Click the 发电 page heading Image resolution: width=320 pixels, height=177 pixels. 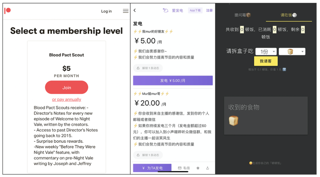(138, 24)
